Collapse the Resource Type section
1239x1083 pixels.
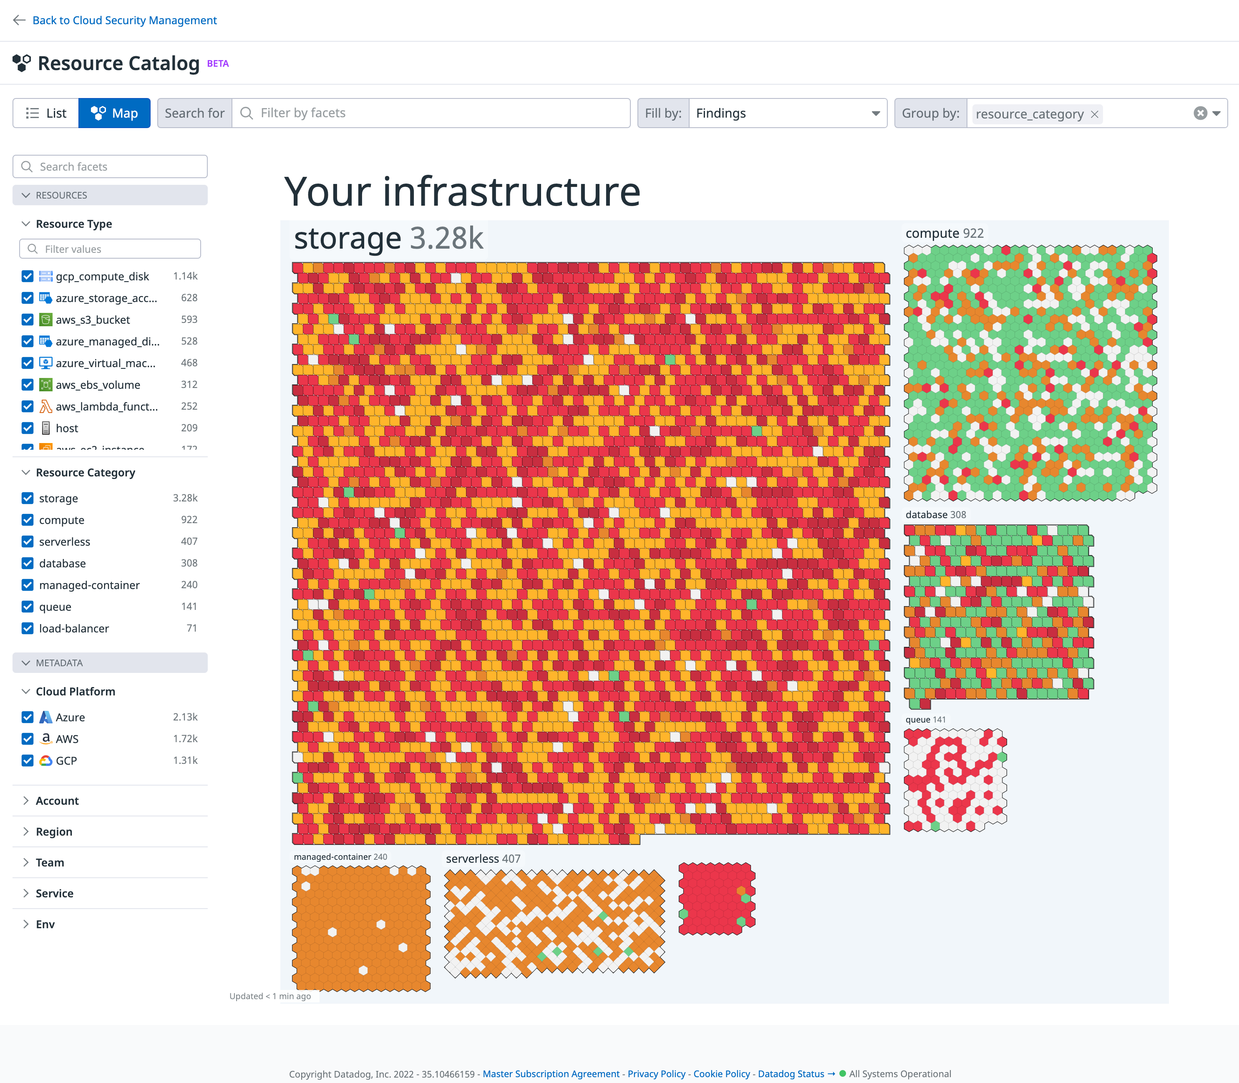(x=26, y=224)
